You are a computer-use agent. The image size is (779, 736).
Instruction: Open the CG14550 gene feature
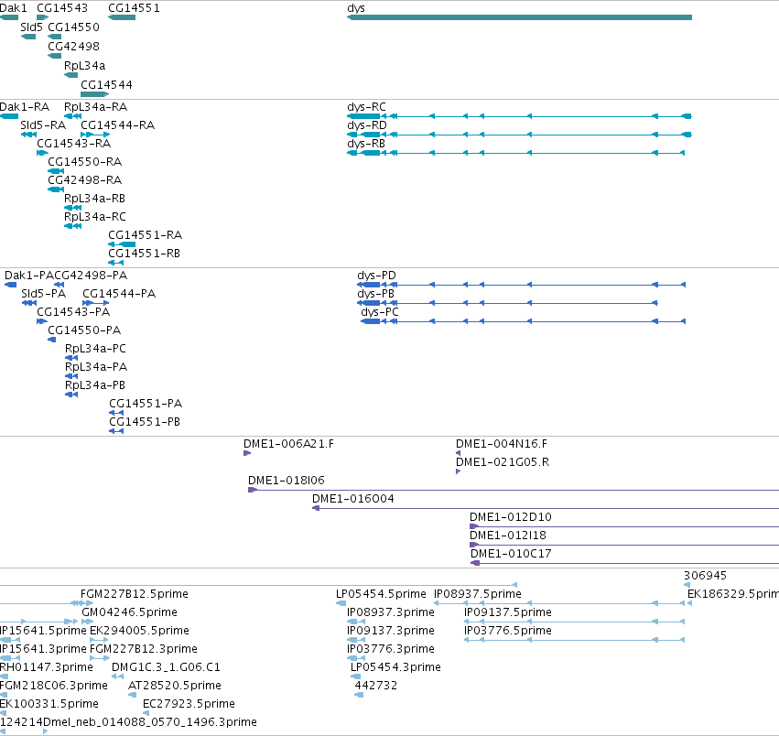pyautogui.click(x=55, y=37)
